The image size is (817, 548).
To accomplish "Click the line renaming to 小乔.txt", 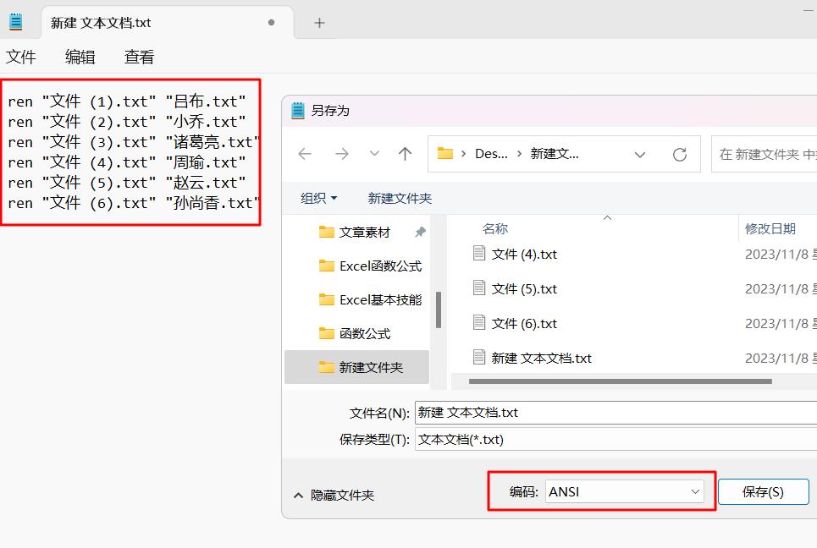I will pyautogui.click(x=127, y=121).
